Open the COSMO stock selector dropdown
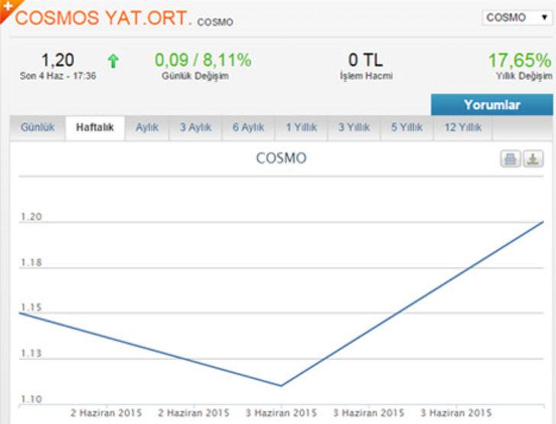This screenshot has height=424, width=556. tap(517, 18)
